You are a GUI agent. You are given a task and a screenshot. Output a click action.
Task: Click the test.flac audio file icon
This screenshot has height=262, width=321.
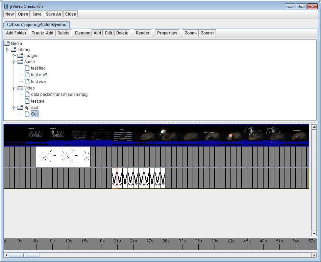click(27, 68)
